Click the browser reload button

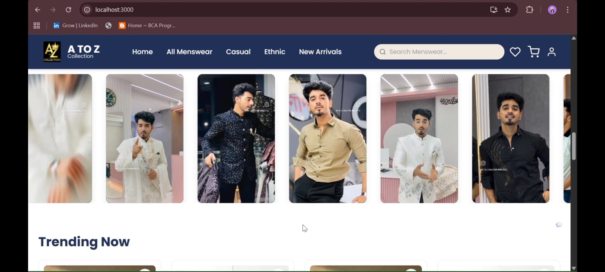click(68, 9)
